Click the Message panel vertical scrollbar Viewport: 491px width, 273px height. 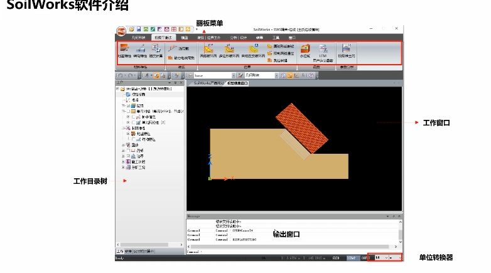click(400, 232)
